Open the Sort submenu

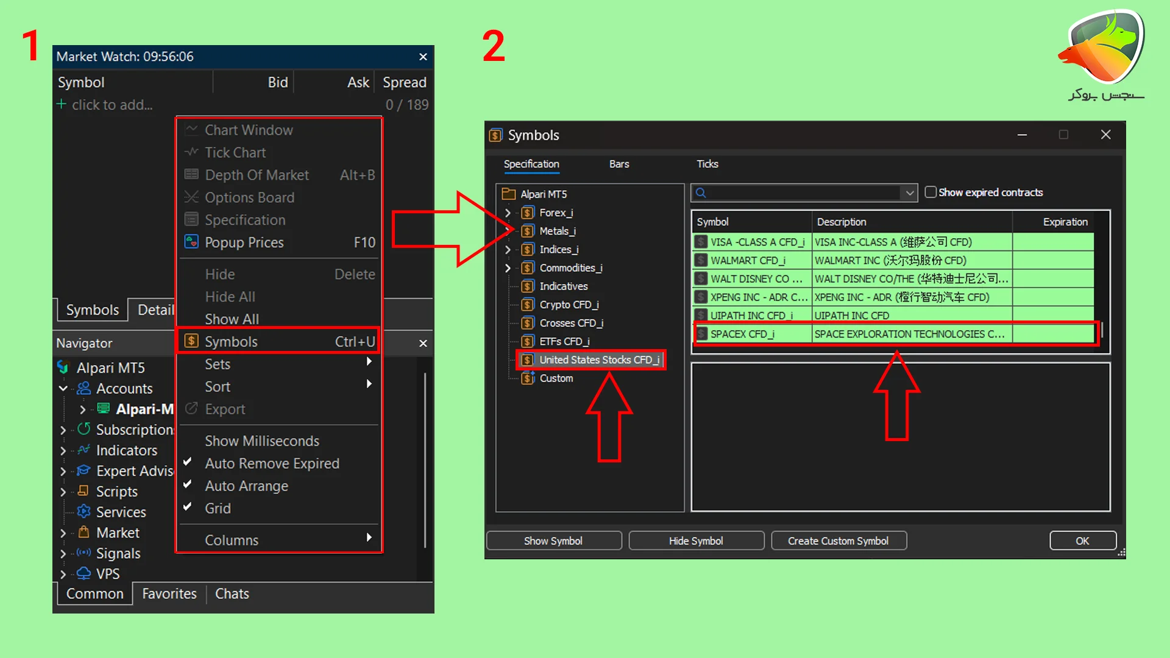(x=279, y=386)
